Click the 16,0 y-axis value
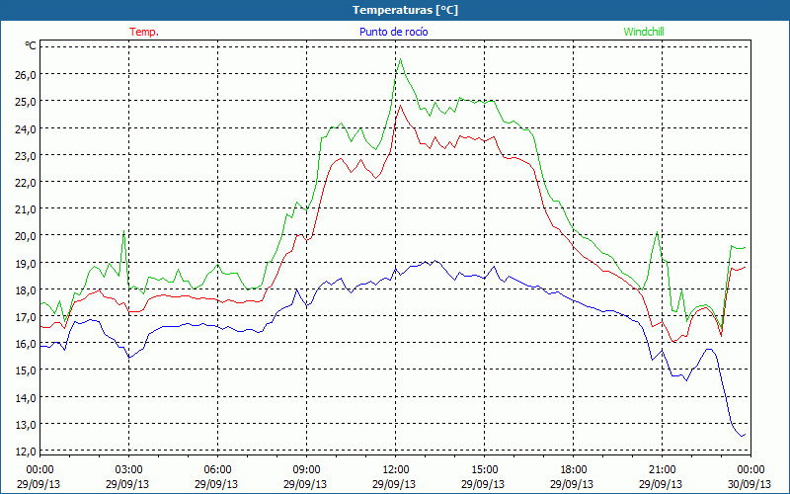 (26, 344)
